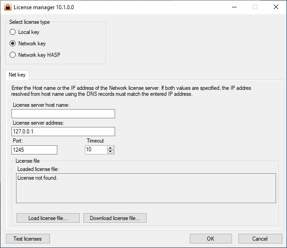Increase Timeout with the up arrow

[110, 148]
